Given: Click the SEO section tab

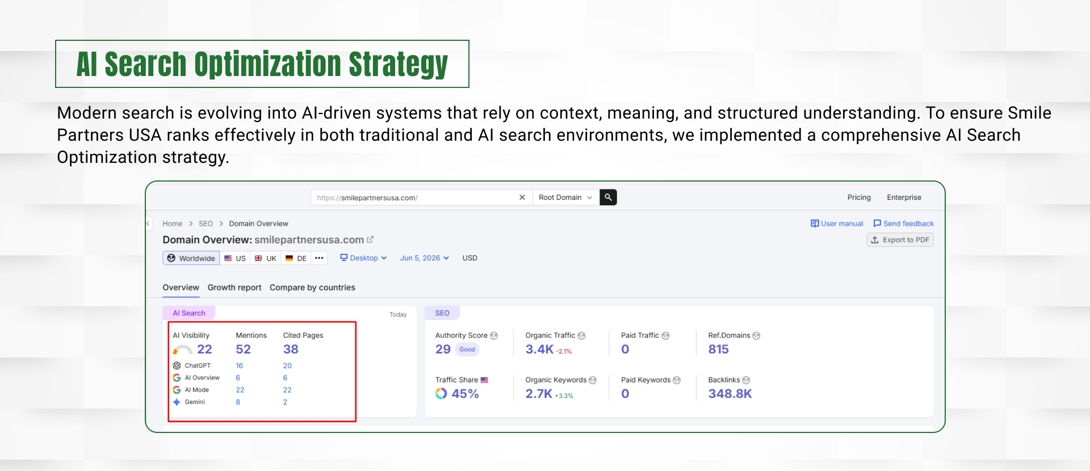Looking at the screenshot, I should [442, 313].
